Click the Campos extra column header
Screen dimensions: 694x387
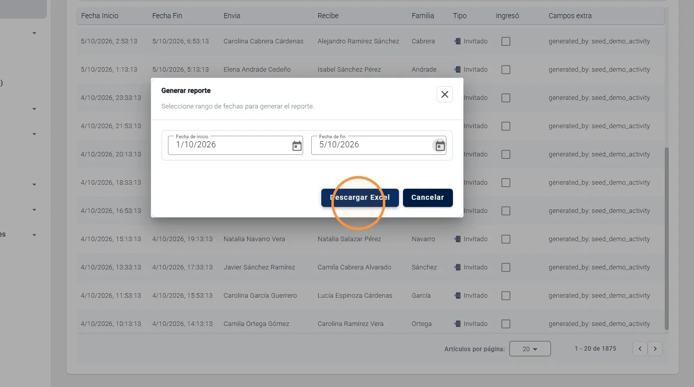coord(570,16)
